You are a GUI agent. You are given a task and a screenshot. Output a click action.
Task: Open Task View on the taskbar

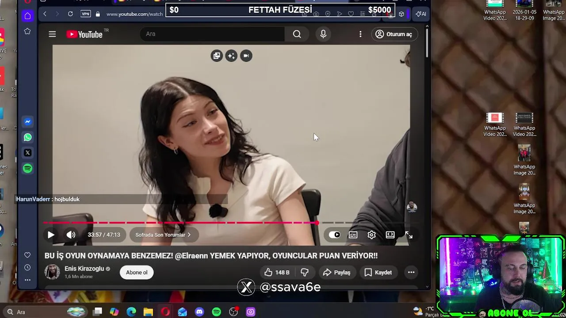(98, 312)
